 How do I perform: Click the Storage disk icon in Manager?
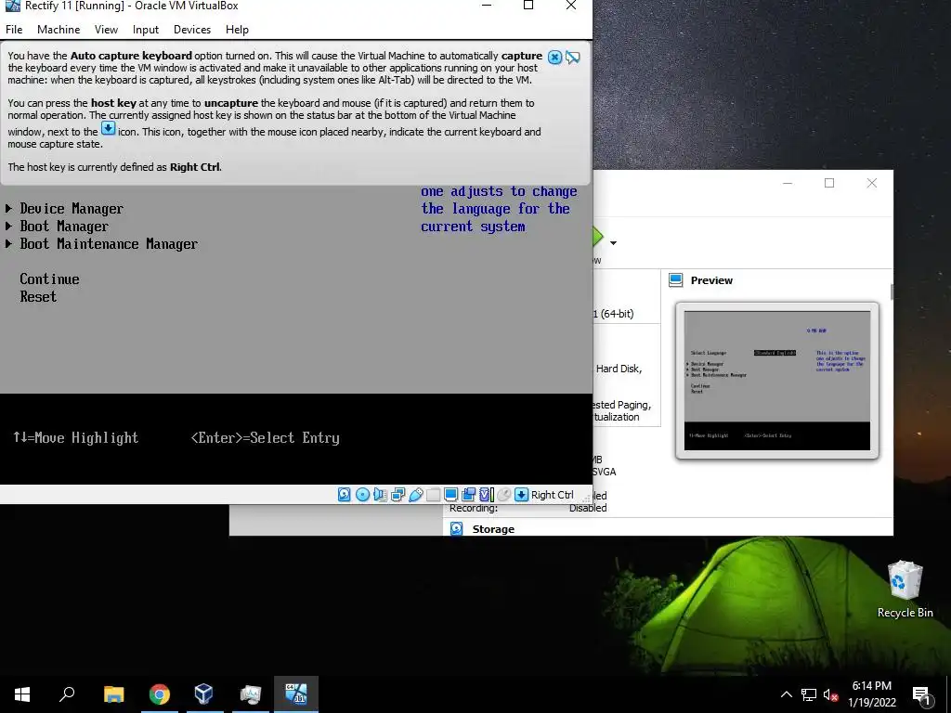(457, 528)
